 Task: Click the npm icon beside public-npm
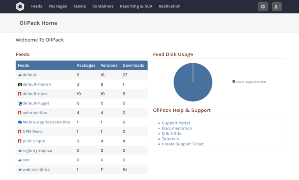(x=19, y=141)
